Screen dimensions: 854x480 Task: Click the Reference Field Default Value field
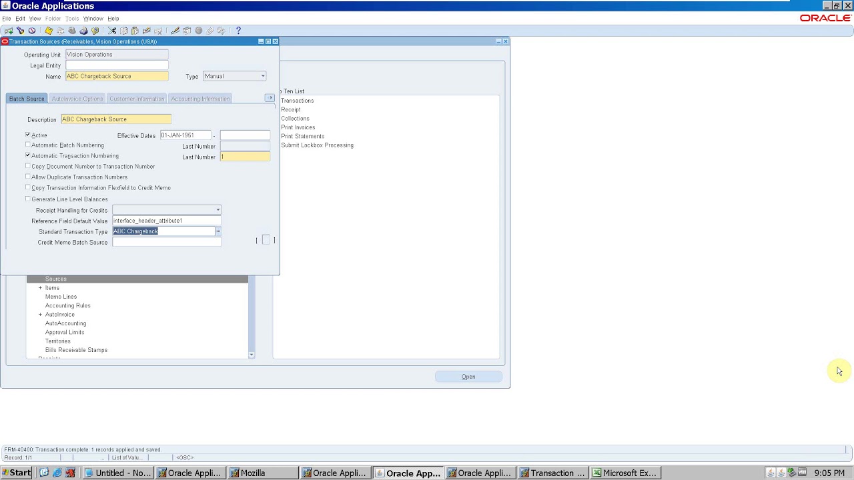pos(167,221)
